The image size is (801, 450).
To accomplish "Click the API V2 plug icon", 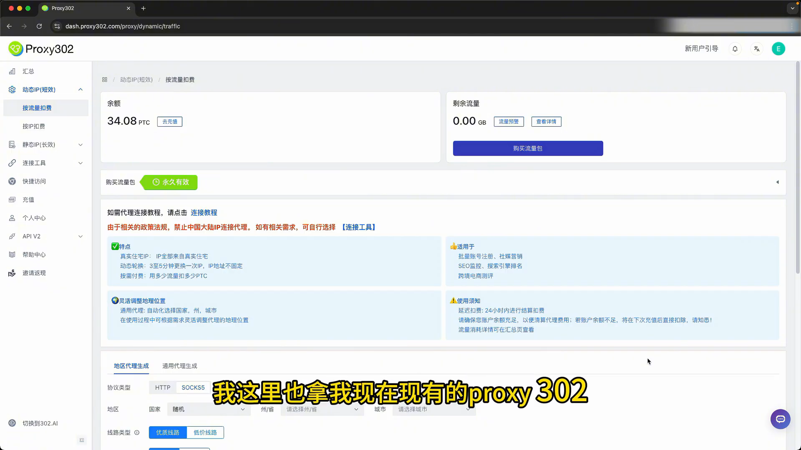I will pos(12,236).
